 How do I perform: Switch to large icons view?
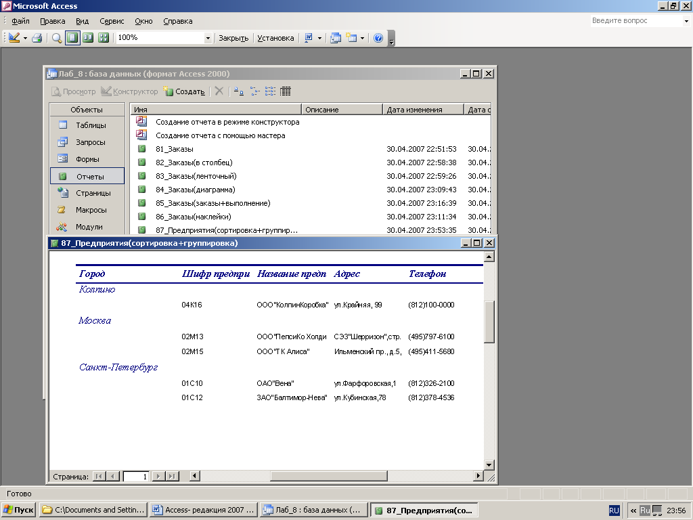click(x=239, y=91)
